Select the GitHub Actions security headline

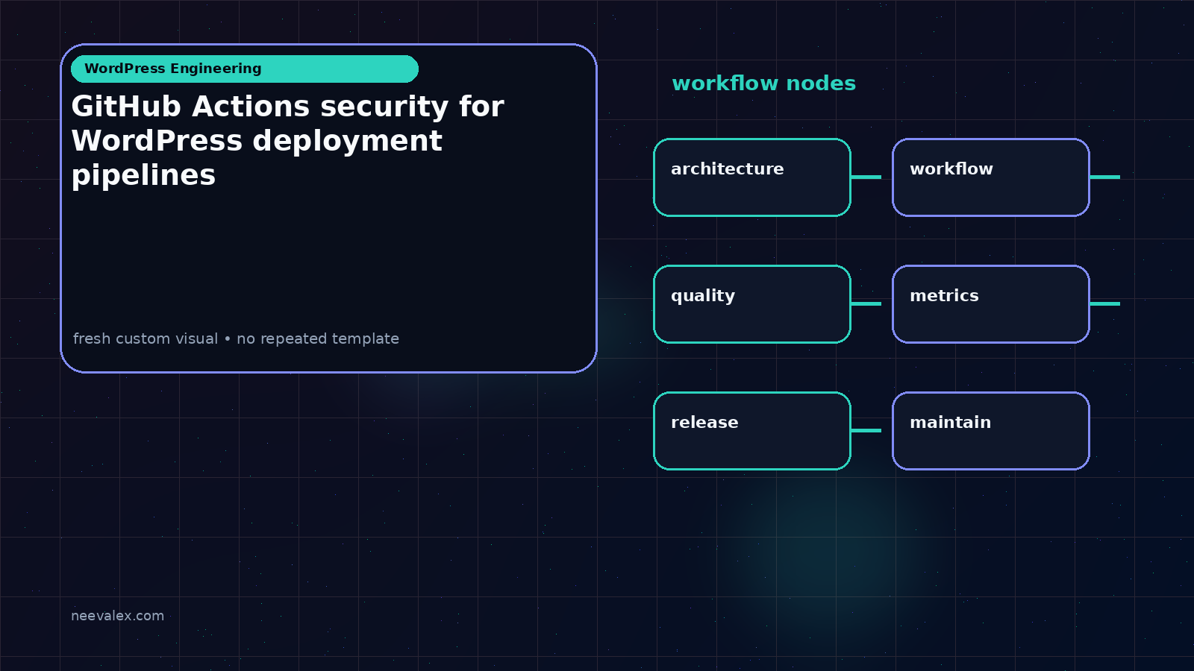(x=288, y=141)
